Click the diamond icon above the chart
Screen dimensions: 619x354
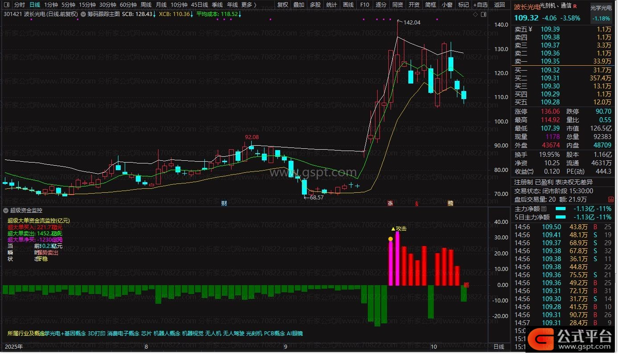click(x=476, y=14)
